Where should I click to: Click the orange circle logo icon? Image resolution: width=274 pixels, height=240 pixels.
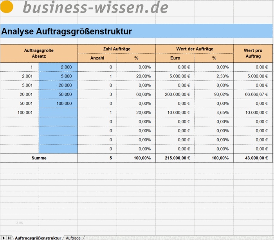[x=7, y=7]
